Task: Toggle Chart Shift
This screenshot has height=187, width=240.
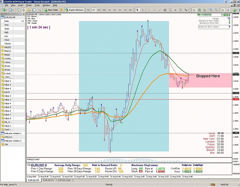Action: 228,10
